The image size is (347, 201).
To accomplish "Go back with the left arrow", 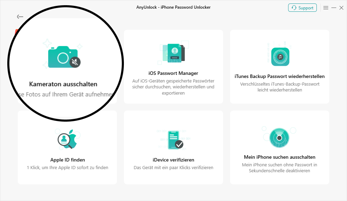I will (x=20, y=17).
